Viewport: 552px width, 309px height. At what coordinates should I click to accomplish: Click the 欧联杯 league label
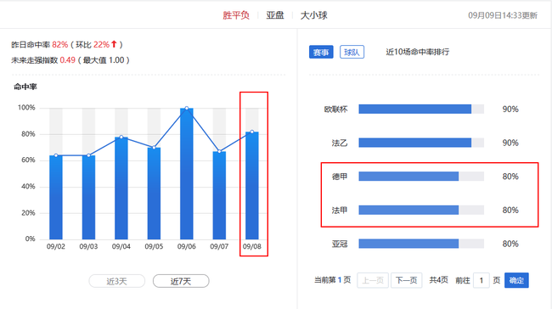(335, 110)
